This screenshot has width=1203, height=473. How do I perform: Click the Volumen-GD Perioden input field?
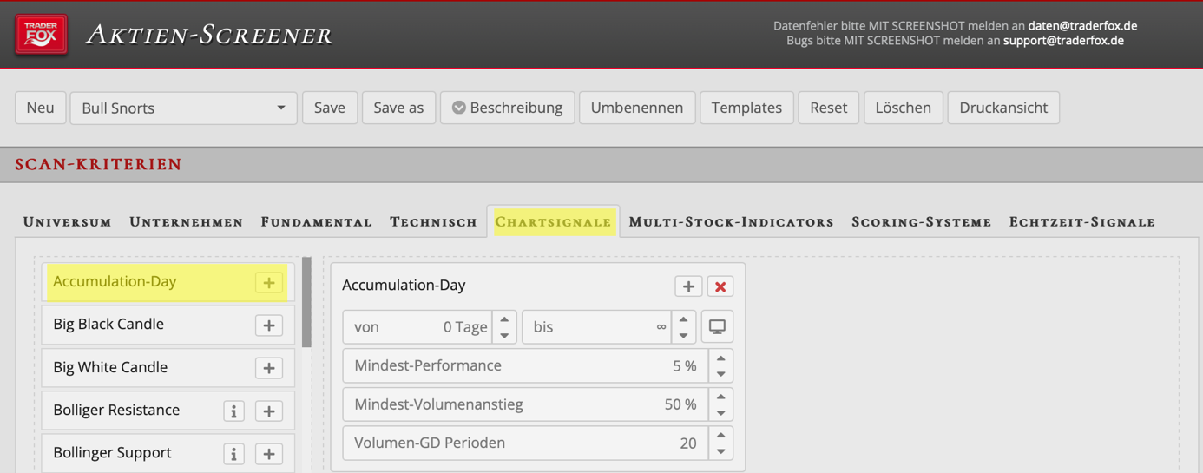[526, 443]
